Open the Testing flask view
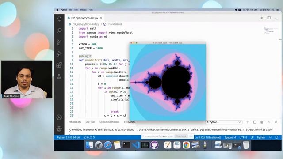Image resolution: width=283 pixels, height=159 pixels. [x=59, y=76]
